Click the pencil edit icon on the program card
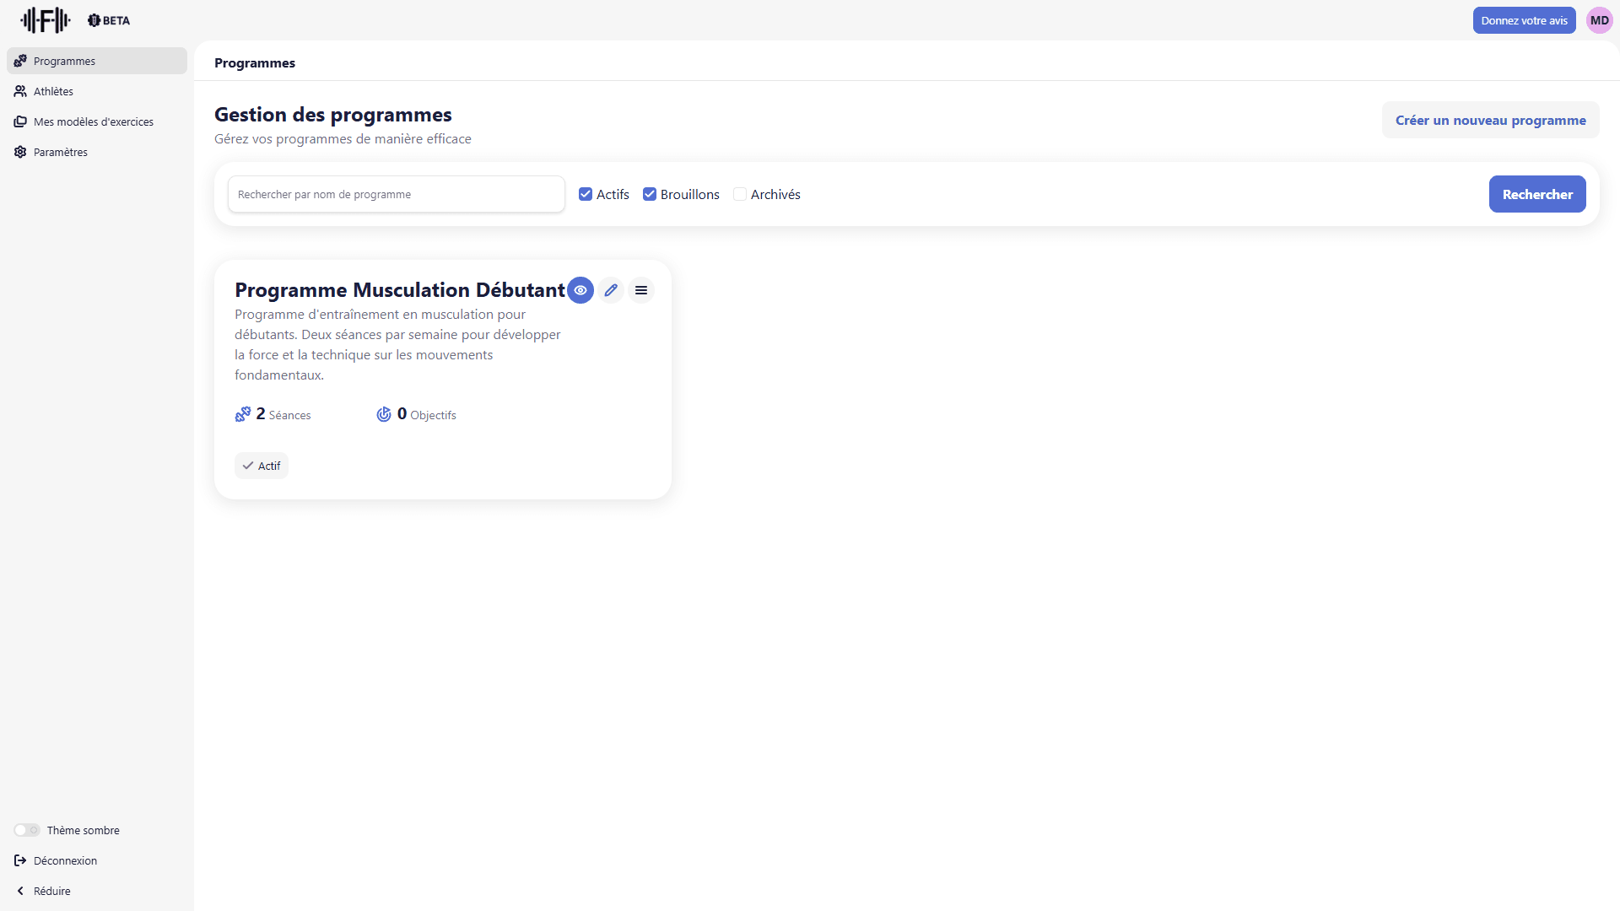 click(x=611, y=290)
